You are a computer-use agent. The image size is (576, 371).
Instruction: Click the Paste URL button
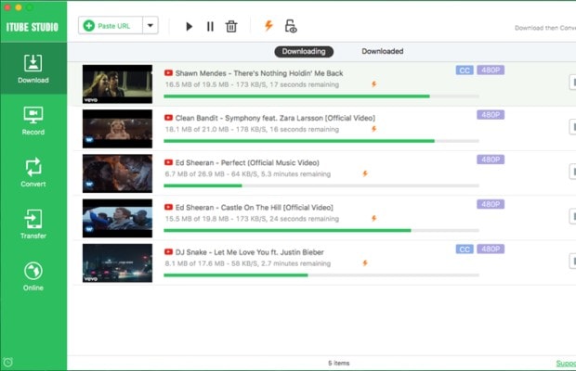click(111, 26)
